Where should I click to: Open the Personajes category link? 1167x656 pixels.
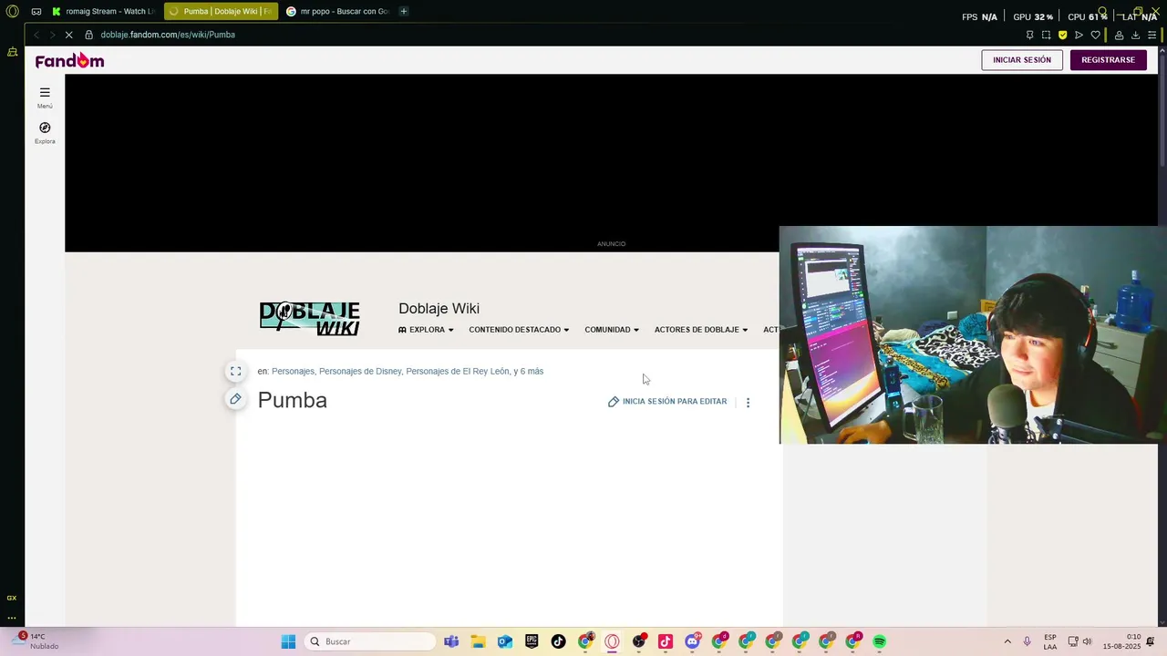click(293, 372)
